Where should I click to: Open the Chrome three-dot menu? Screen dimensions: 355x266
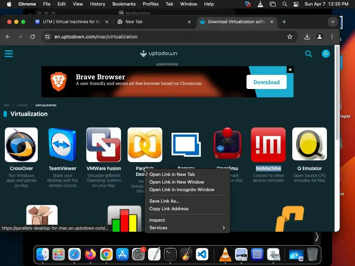click(x=332, y=37)
